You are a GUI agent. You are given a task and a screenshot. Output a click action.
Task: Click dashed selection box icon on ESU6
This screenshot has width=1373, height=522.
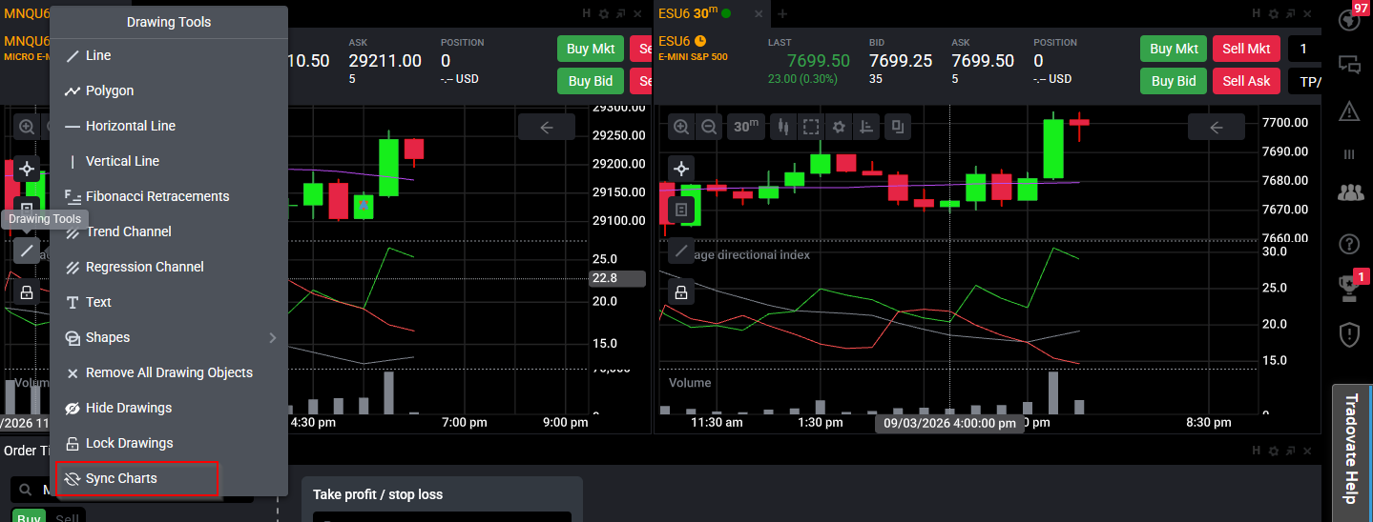[811, 127]
